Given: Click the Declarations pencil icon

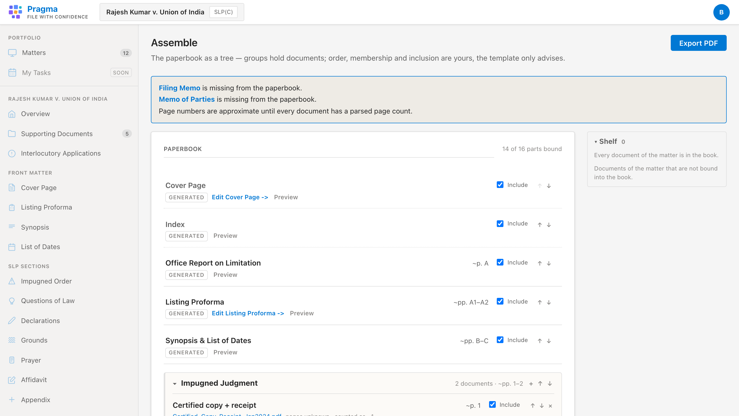Looking at the screenshot, I should (x=12, y=320).
